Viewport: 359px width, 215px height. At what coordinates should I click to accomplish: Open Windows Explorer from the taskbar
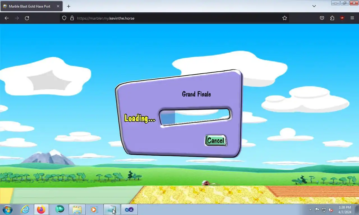click(x=77, y=209)
